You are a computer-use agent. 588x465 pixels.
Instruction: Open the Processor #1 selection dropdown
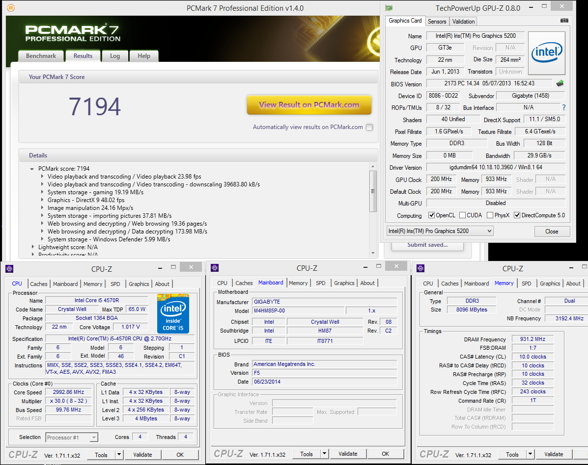tap(72, 438)
